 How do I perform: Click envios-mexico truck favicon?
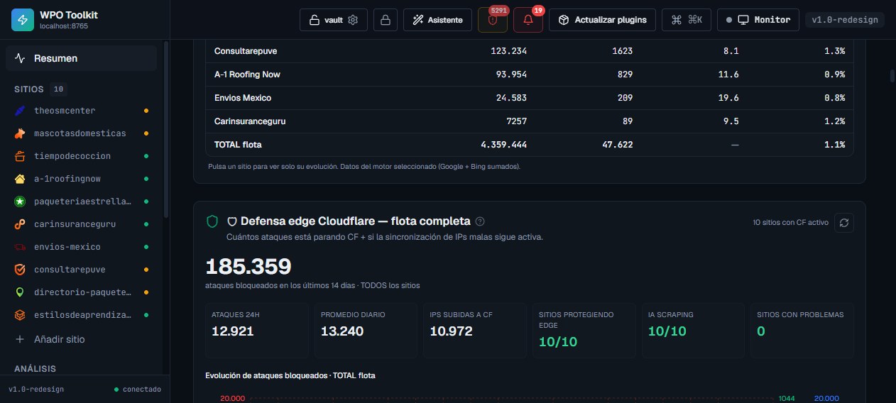[x=20, y=247]
